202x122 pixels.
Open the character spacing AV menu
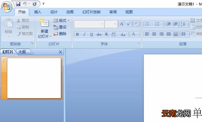114,34
